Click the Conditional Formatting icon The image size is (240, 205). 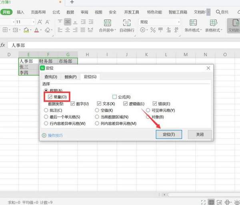tap(193, 22)
